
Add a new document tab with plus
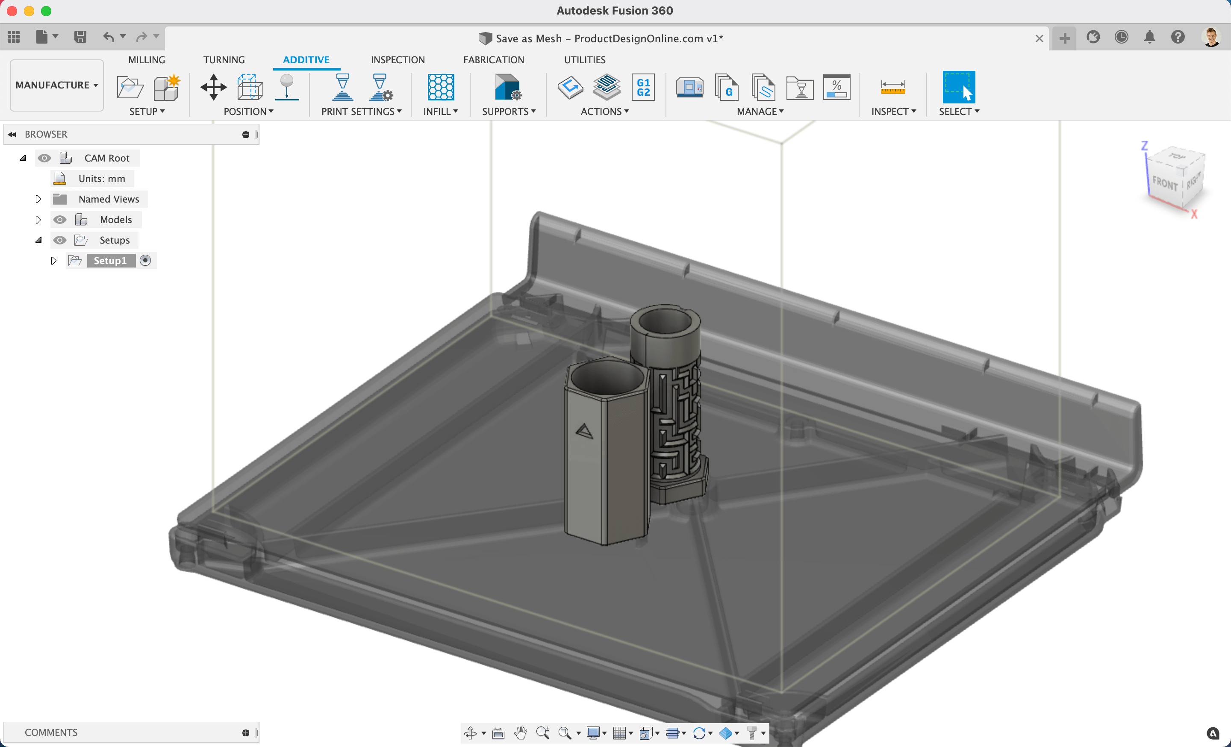pos(1065,38)
